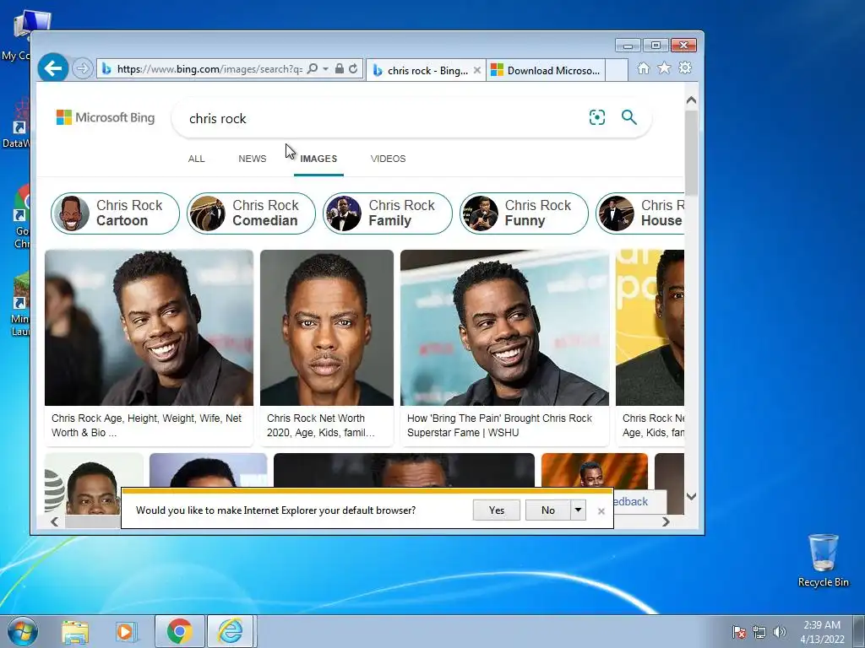Click horizontal scrollbar left arrow
Viewport: 865px width, 648px height.
click(54, 521)
